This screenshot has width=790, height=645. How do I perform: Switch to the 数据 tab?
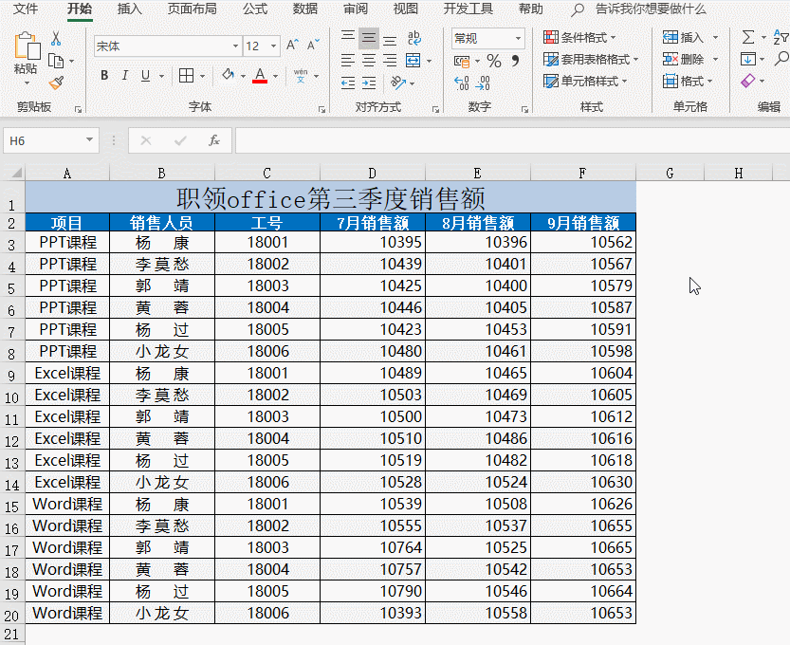click(x=305, y=9)
